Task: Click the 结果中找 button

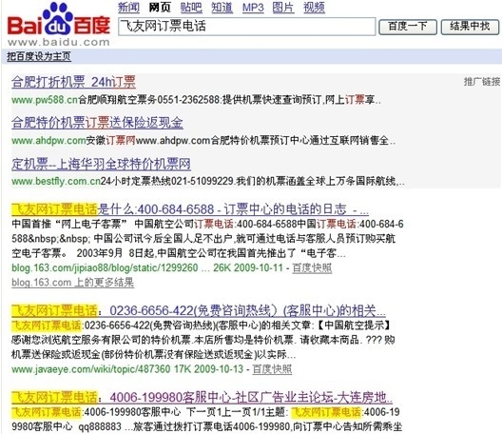Action: (470, 27)
